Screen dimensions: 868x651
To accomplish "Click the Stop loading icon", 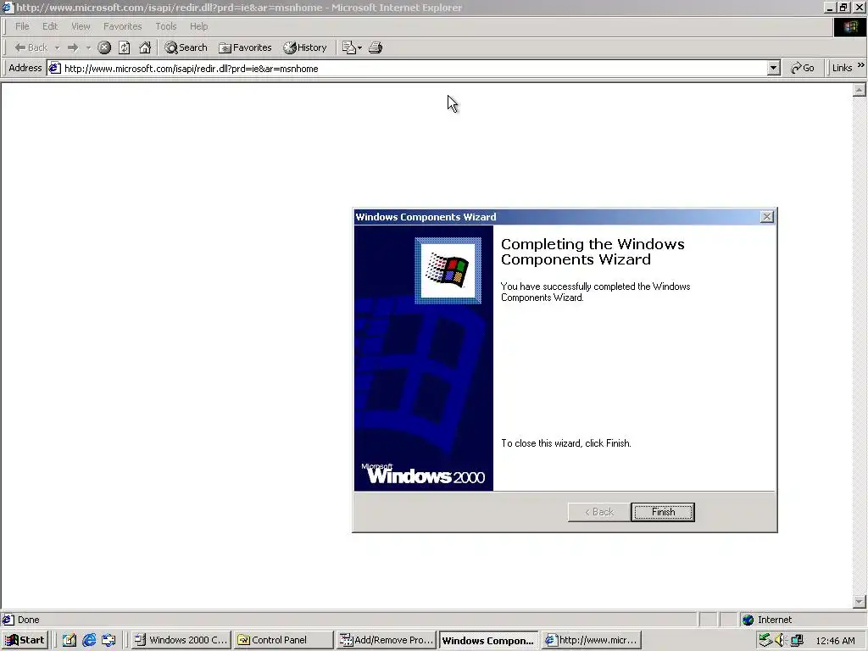I will [x=104, y=47].
